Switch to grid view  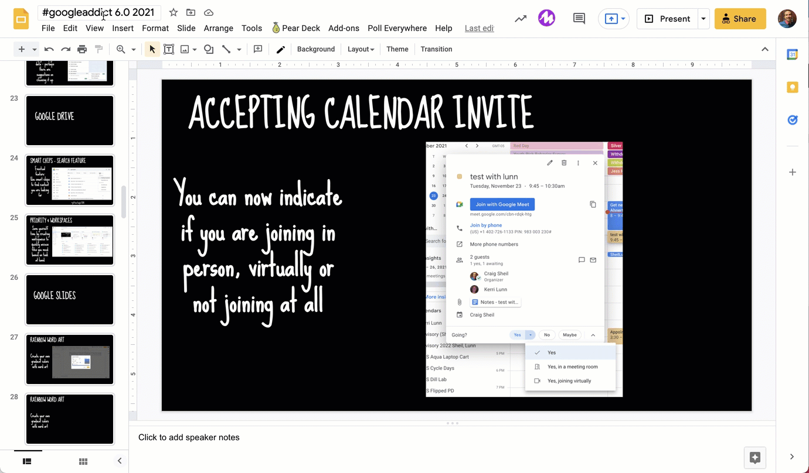pyautogui.click(x=83, y=461)
